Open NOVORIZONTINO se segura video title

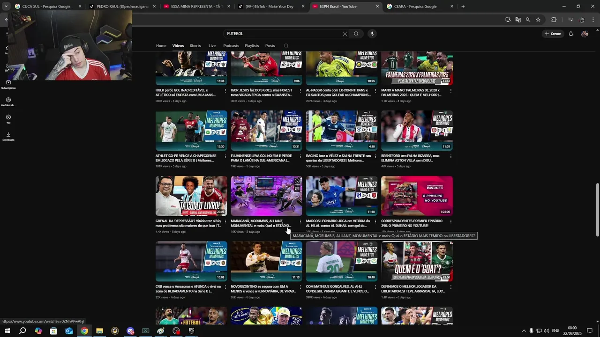(x=263, y=289)
